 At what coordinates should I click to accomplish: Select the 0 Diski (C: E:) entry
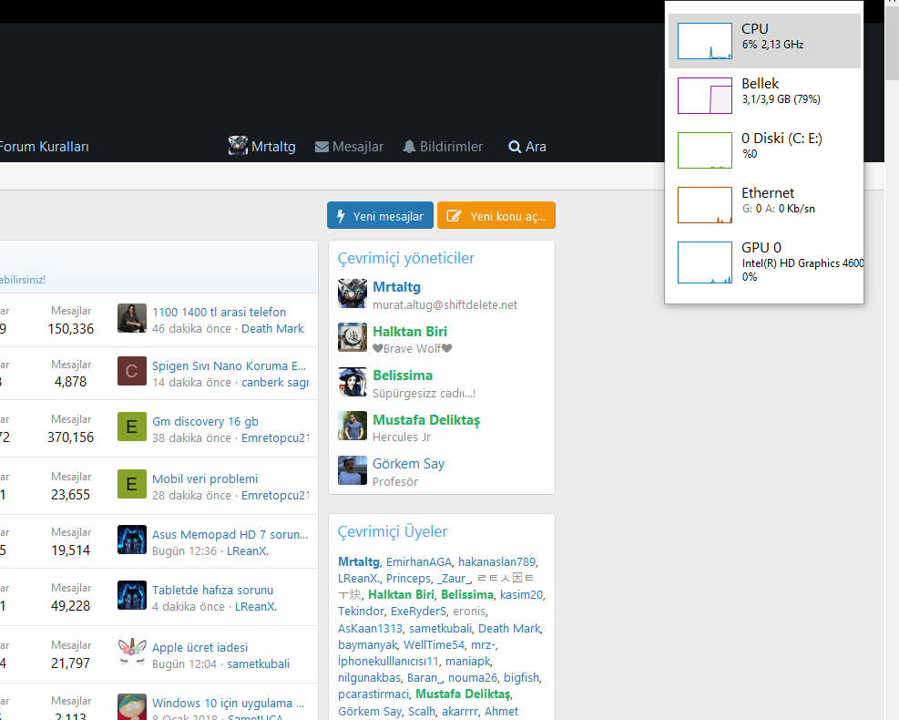click(764, 149)
